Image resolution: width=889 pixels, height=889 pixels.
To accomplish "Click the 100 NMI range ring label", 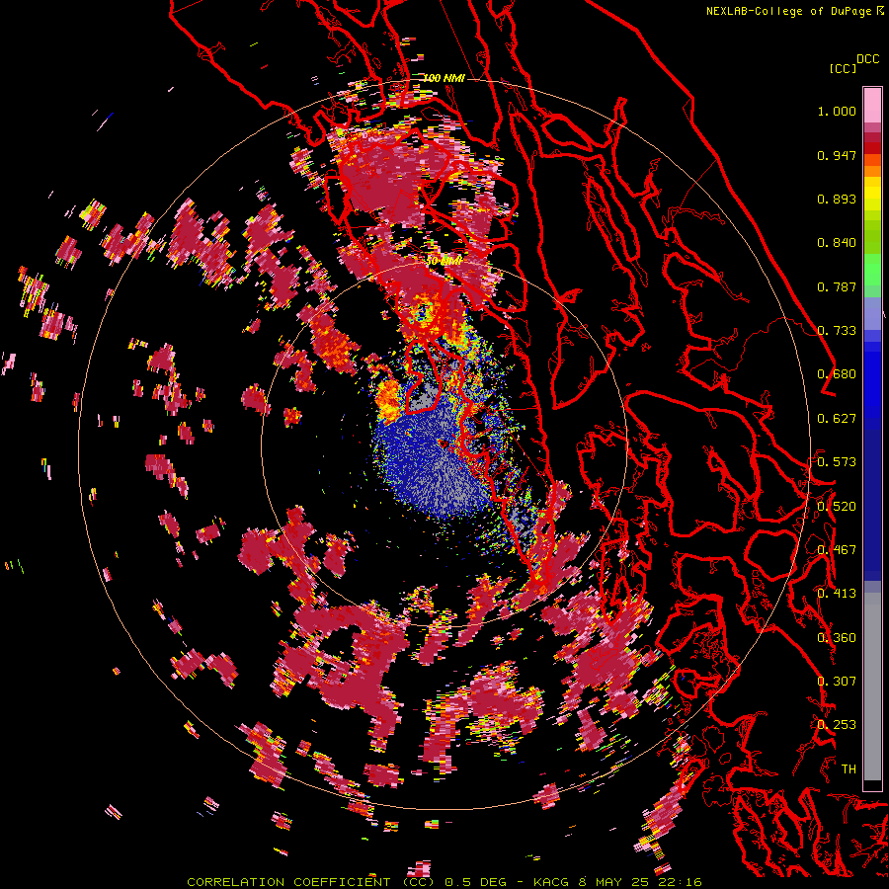I will pyautogui.click(x=444, y=78).
